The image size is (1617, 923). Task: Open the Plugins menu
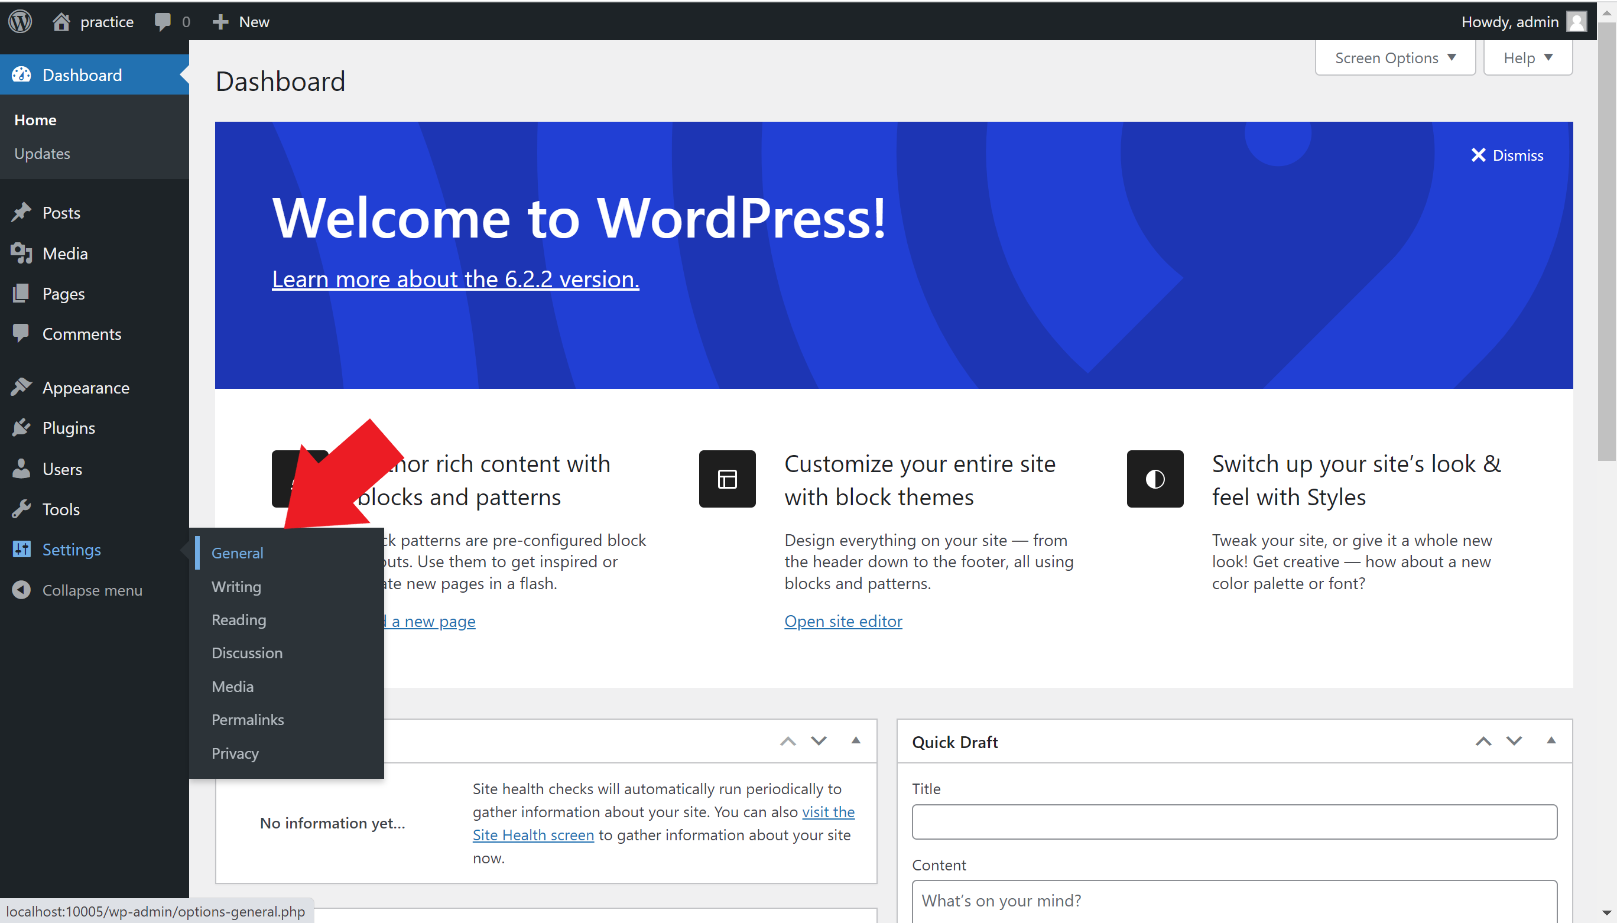pyautogui.click(x=69, y=428)
